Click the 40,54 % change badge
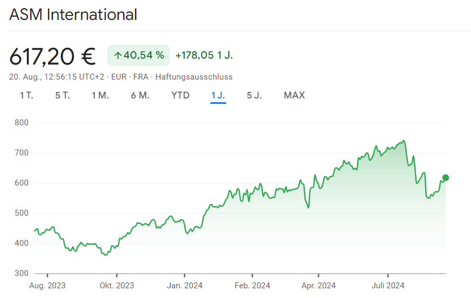471x298 pixels. [138, 55]
